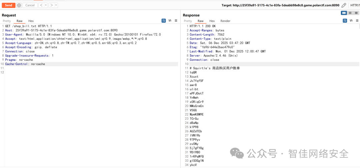The image size is (360, 168).
Task: Open Repeater settings via the gear icon
Action: click(19, 5)
